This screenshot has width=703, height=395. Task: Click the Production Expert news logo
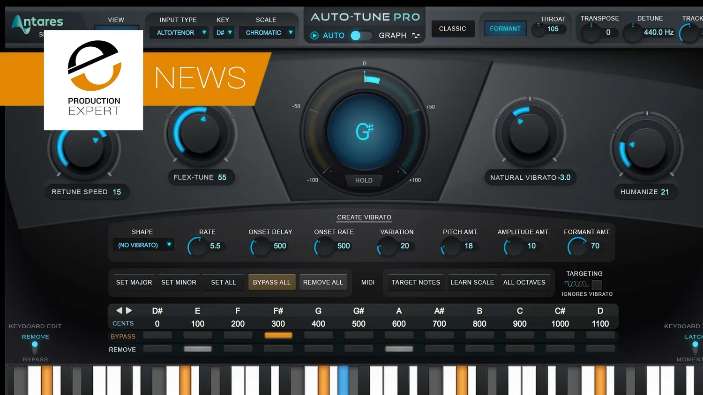tap(93, 80)
